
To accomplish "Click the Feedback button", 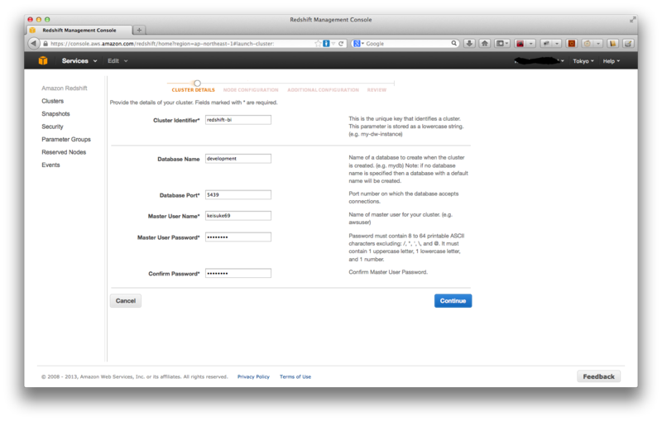I will [598, 376].
